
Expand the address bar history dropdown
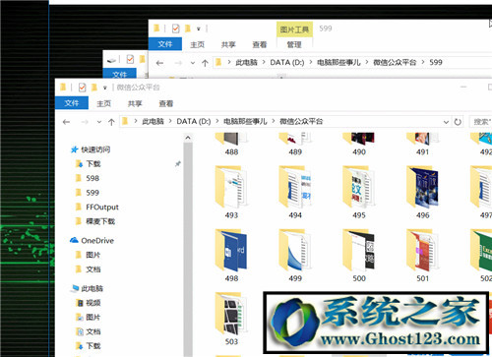click(446, 122)
